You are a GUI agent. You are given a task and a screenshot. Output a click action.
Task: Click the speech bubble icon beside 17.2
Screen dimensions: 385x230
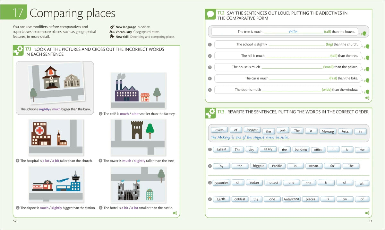[210, 14]
